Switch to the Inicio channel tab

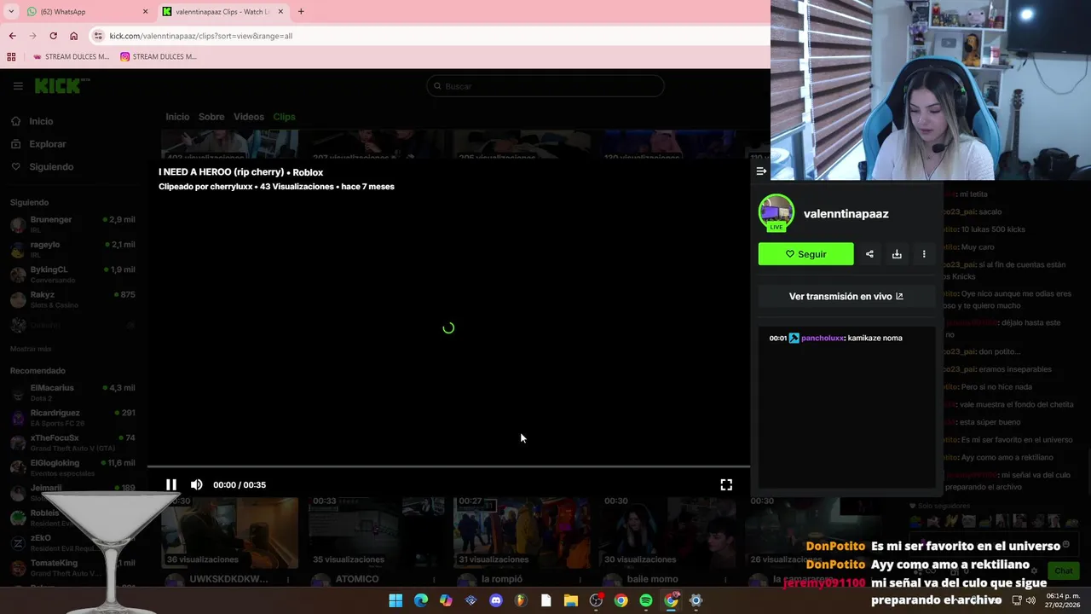click(x=177, y=117)
